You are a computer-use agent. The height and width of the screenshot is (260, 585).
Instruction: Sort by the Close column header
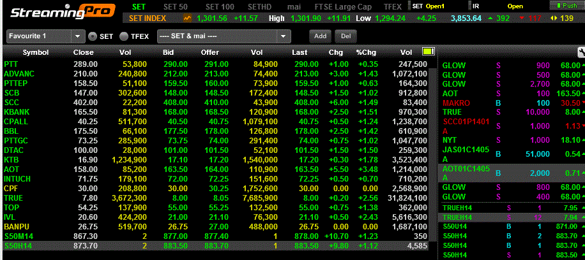coord(84,52)
